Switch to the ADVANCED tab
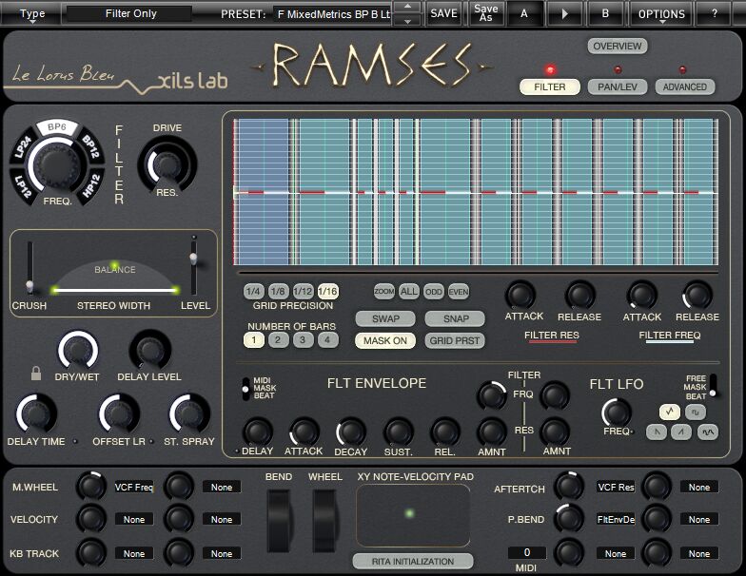The width and height of the screenshot is (746, 576). coord(685,87)
